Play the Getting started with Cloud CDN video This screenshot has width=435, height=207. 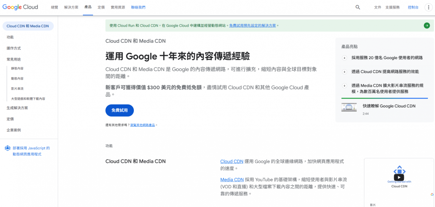tap(399, 177)
